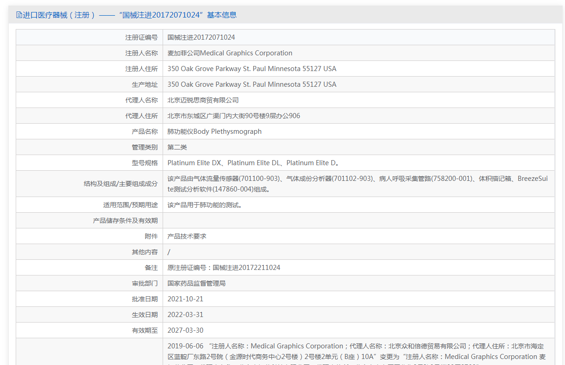Select the 麦加菲公司Medical Graphics Corporation registrant name
This screenshot has height=365, width=565.
pyautogui.click(x=230, y=53)
